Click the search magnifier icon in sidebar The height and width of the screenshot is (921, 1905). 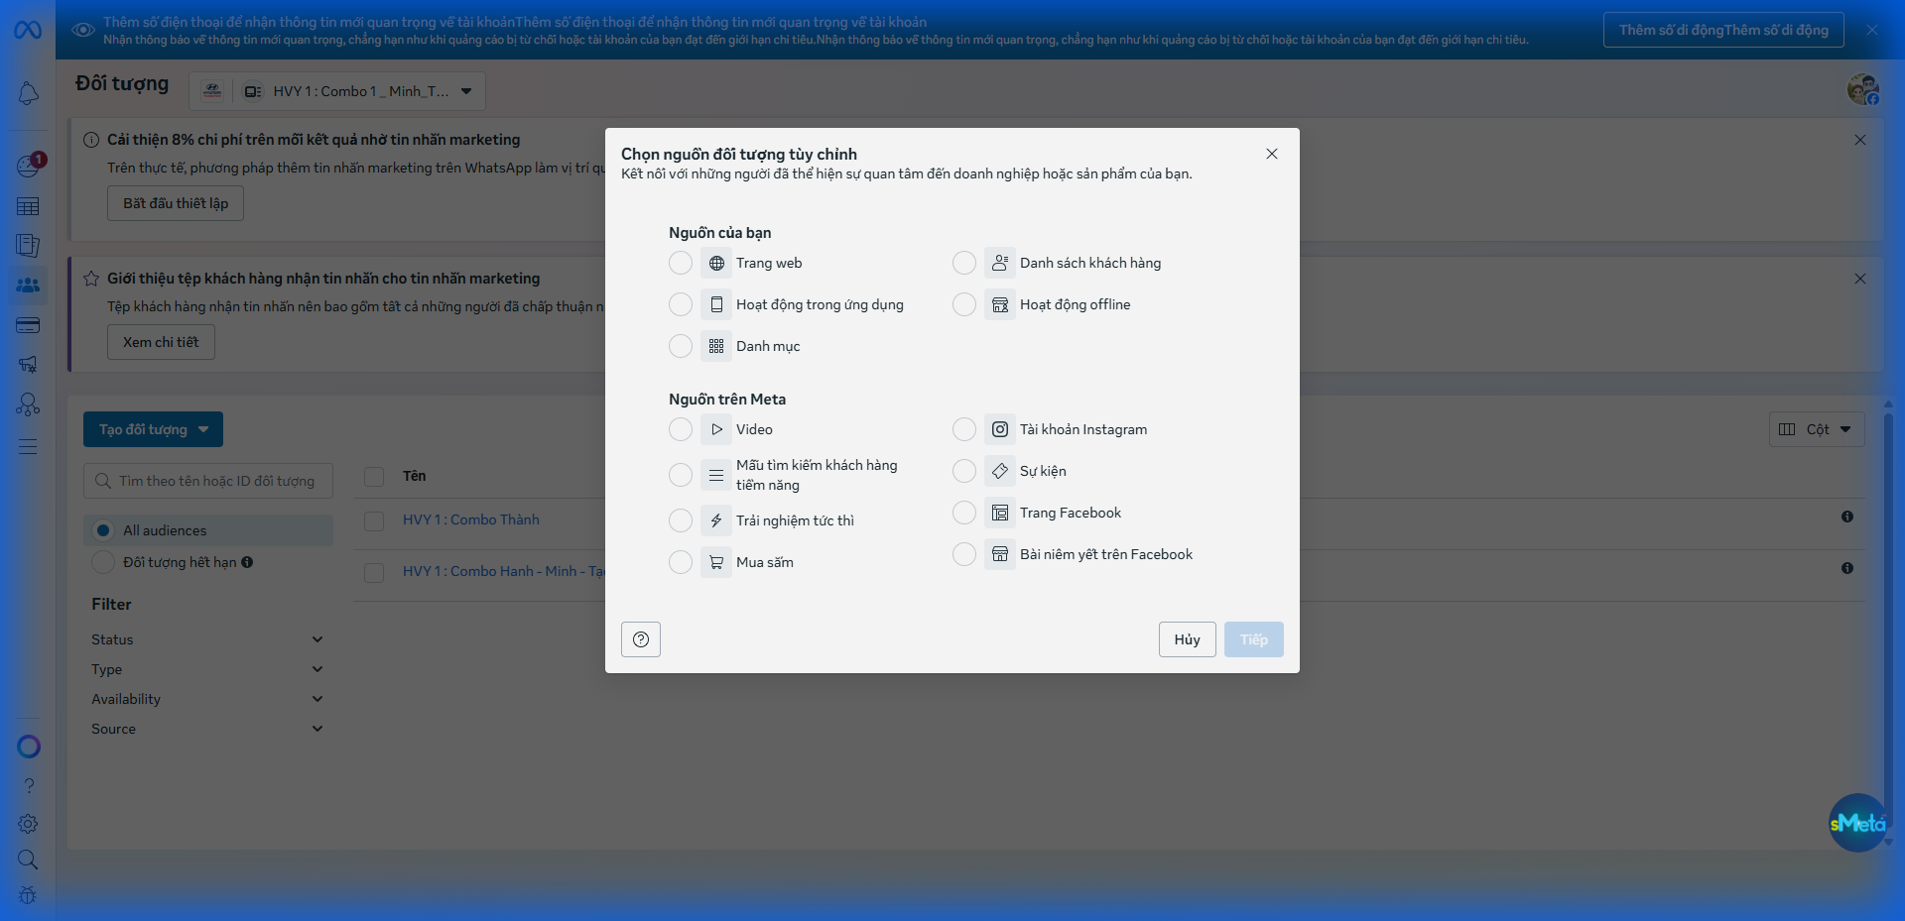point(28,860)
